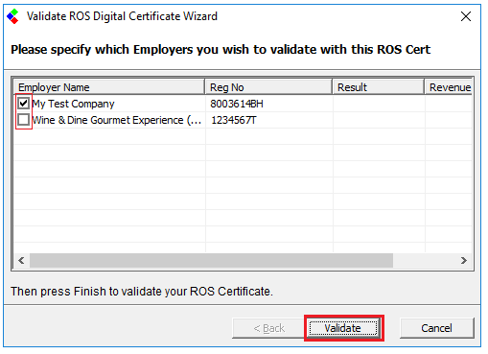
Task: Click the Cancel button
Action: tap(436, 328)
